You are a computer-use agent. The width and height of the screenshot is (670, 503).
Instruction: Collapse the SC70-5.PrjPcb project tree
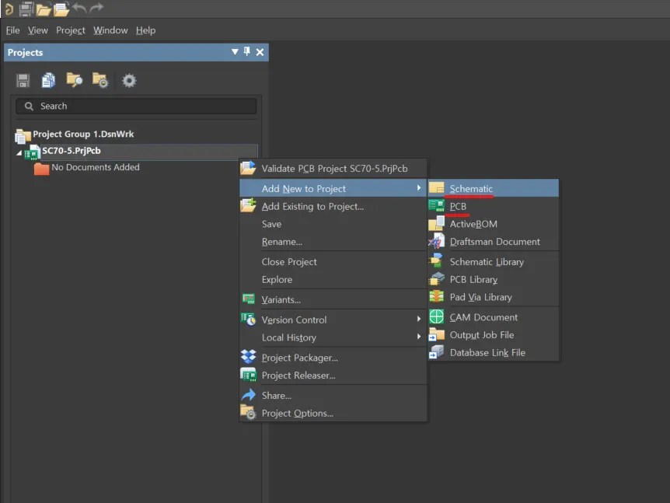point(19,152)
